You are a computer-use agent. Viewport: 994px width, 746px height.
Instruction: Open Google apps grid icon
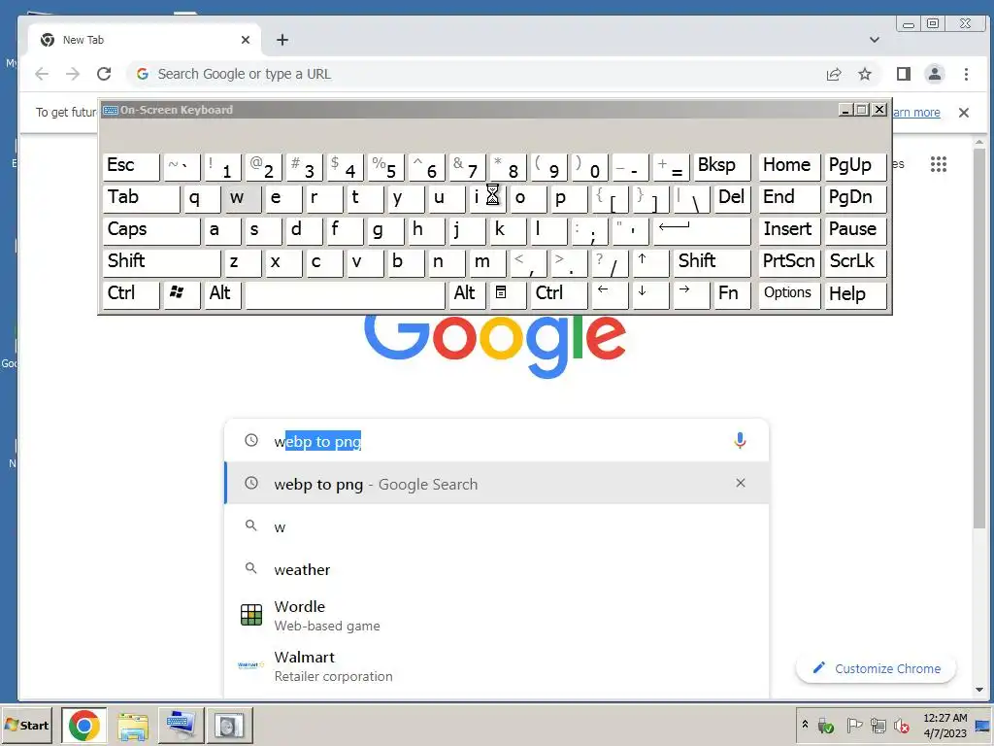(x=939, y=164)
